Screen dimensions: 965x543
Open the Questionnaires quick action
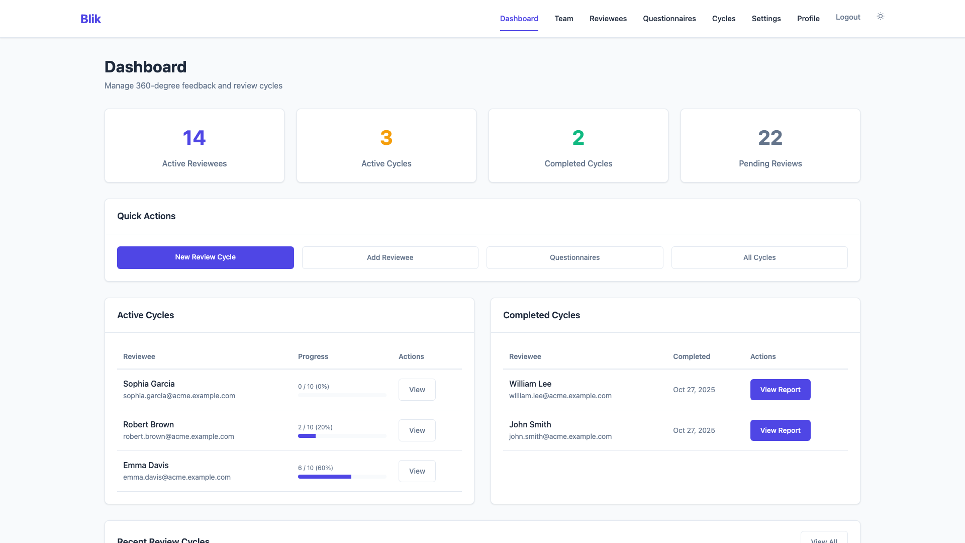[574, 257]
